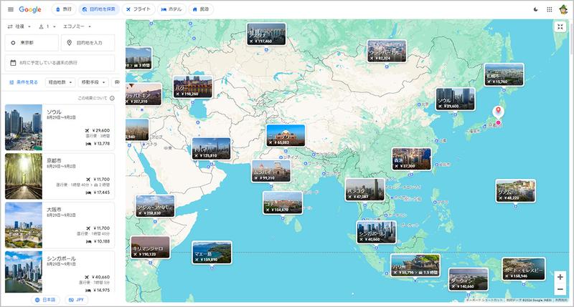Open the エコノミー class dropdown
The image size is (574, 307).
coord(77,26)
